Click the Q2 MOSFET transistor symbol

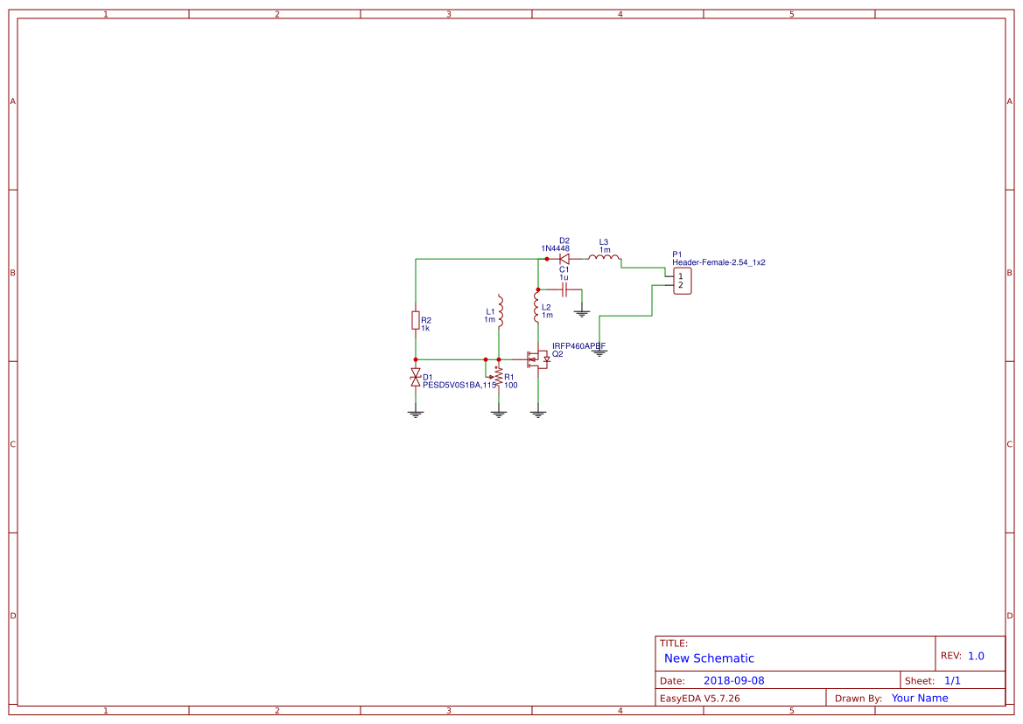coord(537,359)
